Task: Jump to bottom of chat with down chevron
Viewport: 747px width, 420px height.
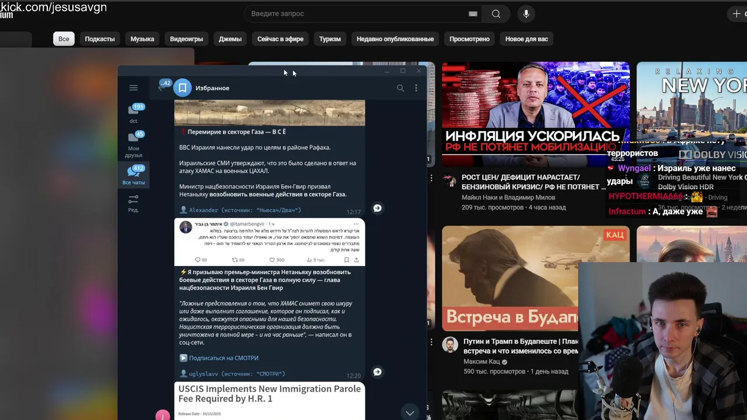Action: click(x=410, y=412)
